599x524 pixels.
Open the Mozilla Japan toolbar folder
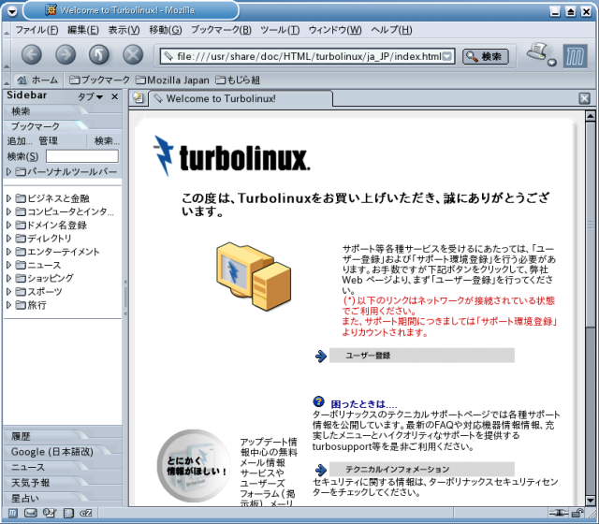click(172, 80)
